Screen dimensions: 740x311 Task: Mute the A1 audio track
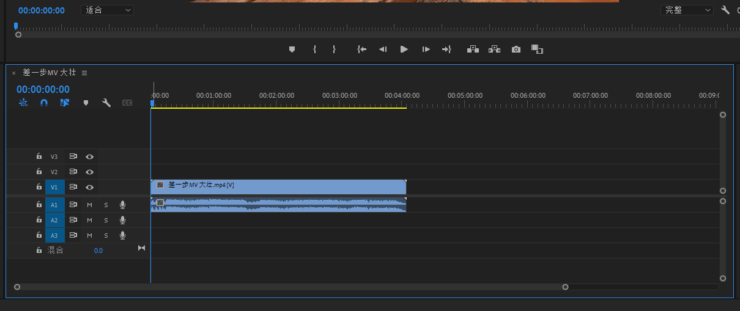(89, 205)
